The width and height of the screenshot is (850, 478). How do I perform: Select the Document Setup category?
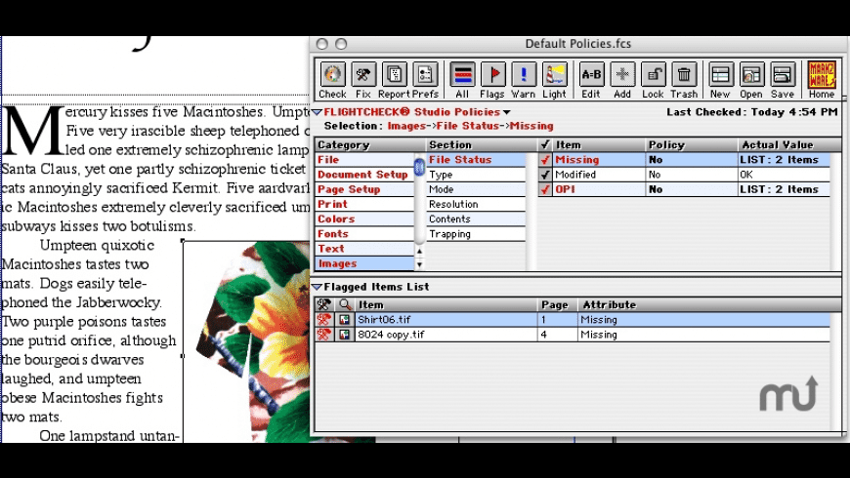tap(364, 175)
